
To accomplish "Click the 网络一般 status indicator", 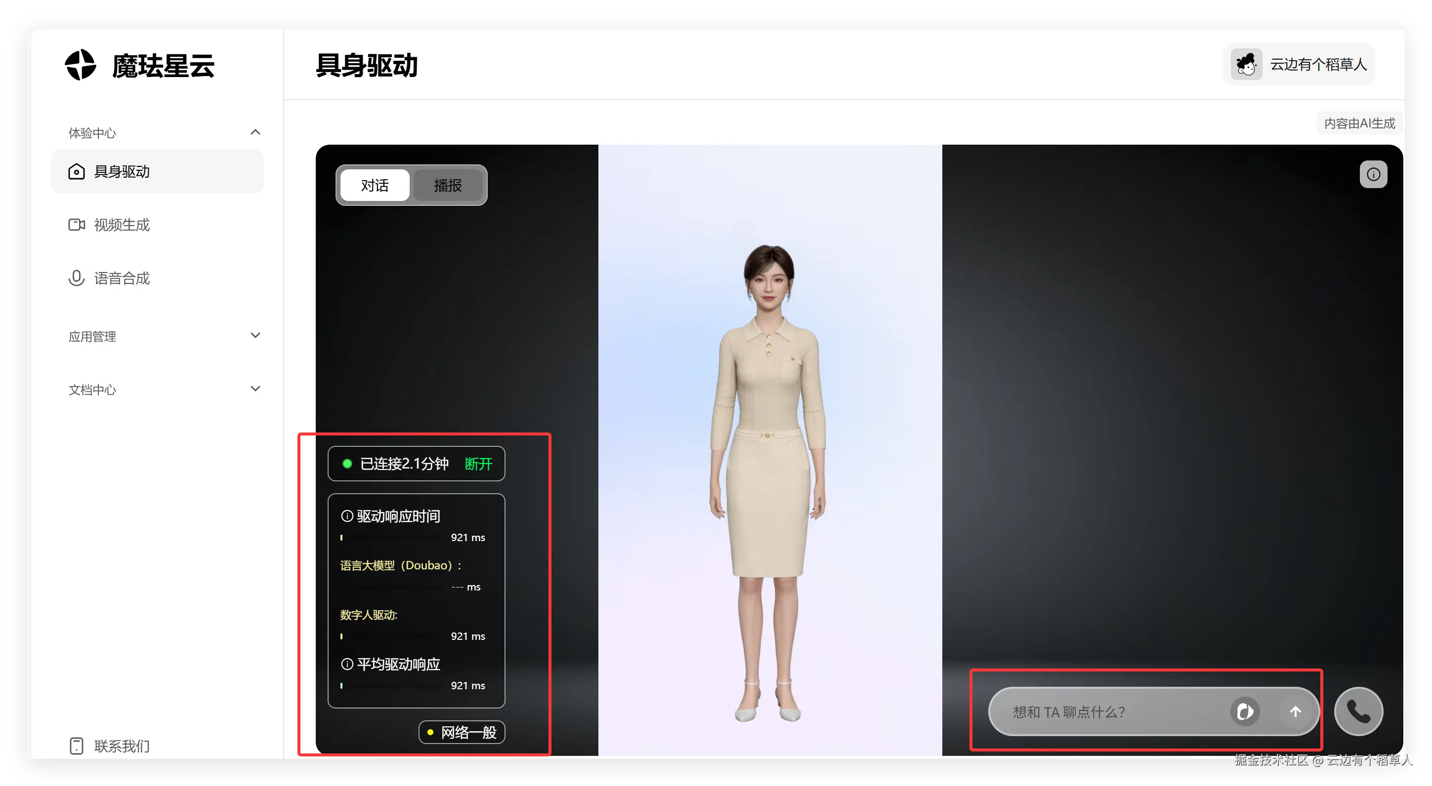I will (x=462, y=732).
